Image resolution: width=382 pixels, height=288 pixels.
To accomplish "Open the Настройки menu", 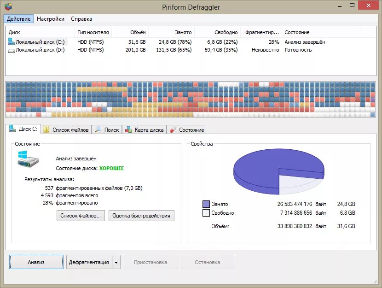I will 51,19.
